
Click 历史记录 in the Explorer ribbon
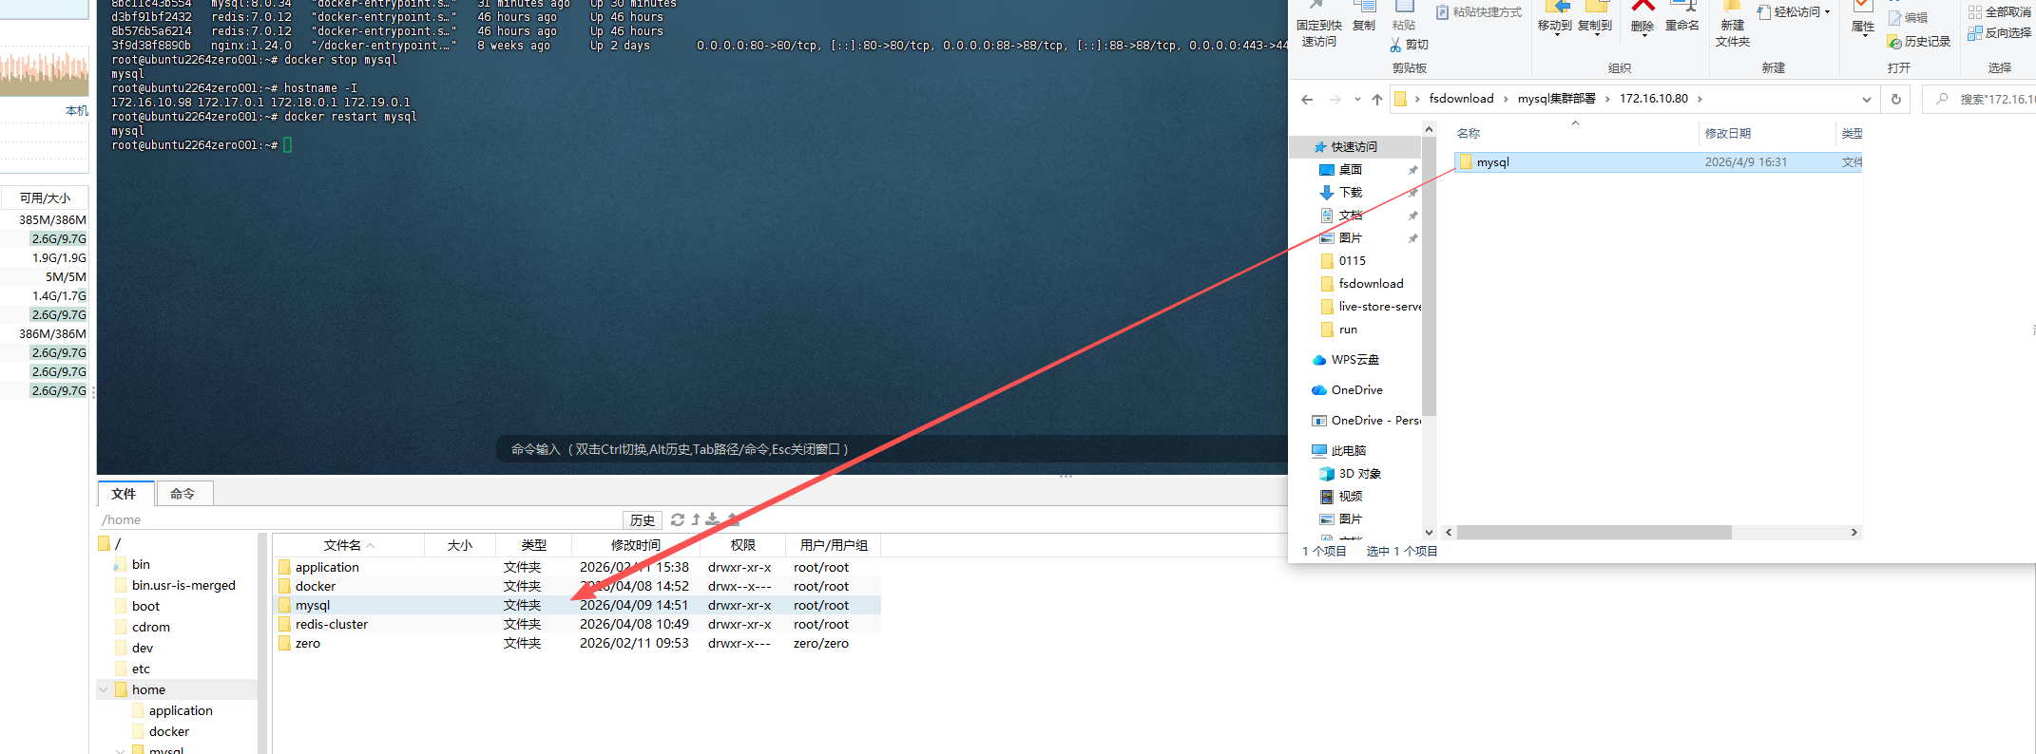pyautogui.click(x=1919, y=42)
